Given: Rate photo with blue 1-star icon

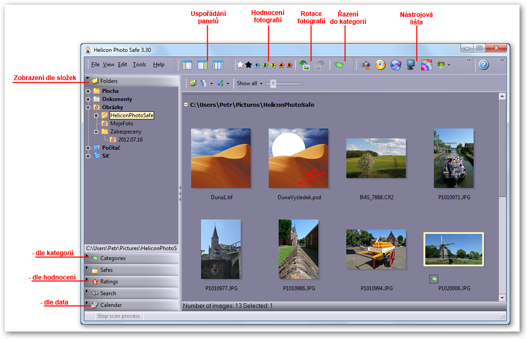Looking at the screenshot, I should pos(257,65).
